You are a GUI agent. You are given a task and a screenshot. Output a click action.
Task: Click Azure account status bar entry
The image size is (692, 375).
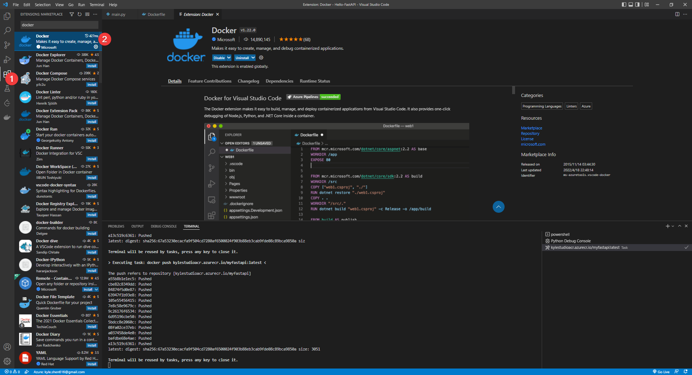coord(59,372)
